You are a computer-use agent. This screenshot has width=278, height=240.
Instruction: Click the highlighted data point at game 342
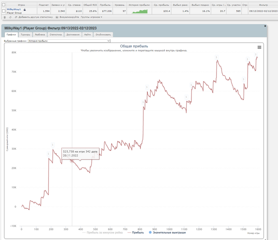point(72,161)
